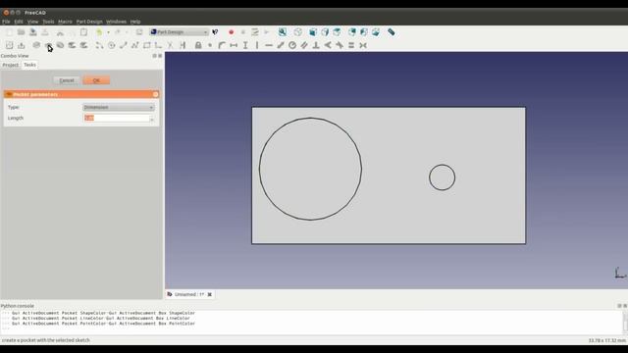Collapse the Pocket parameters panel header
The width and height of the screenshot is (628, 353).
coord(155,94)
